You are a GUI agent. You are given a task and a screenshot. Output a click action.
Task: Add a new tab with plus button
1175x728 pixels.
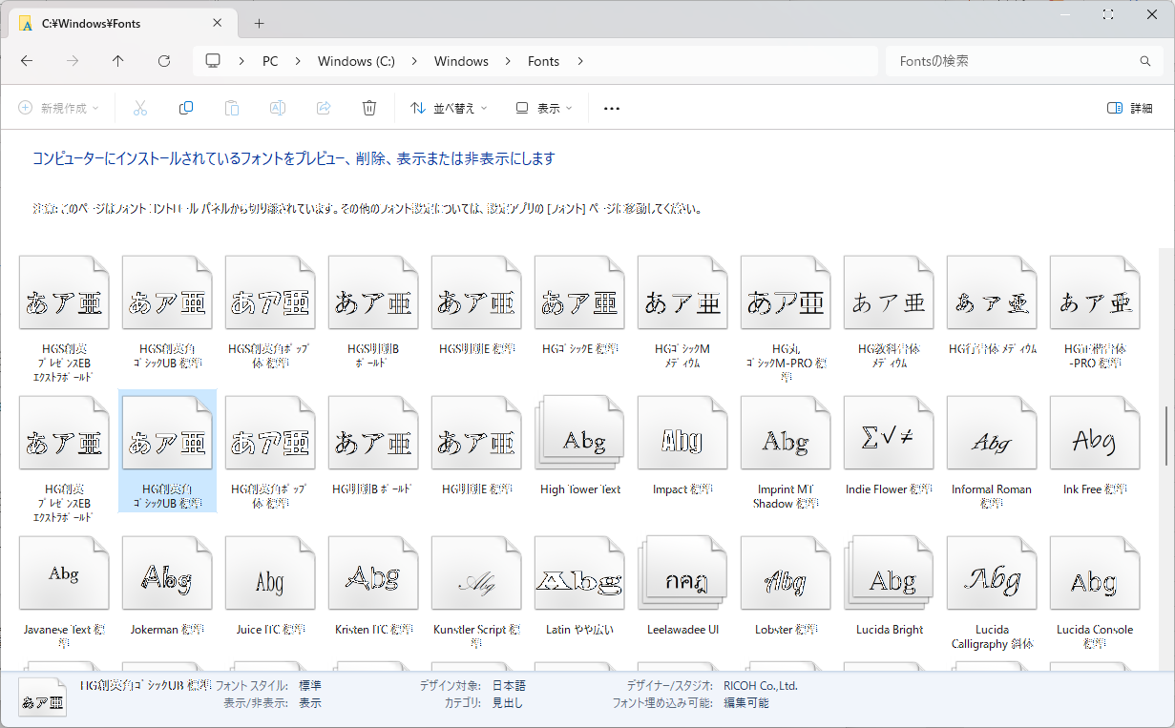pyautogui.click(x=260, y=24)
